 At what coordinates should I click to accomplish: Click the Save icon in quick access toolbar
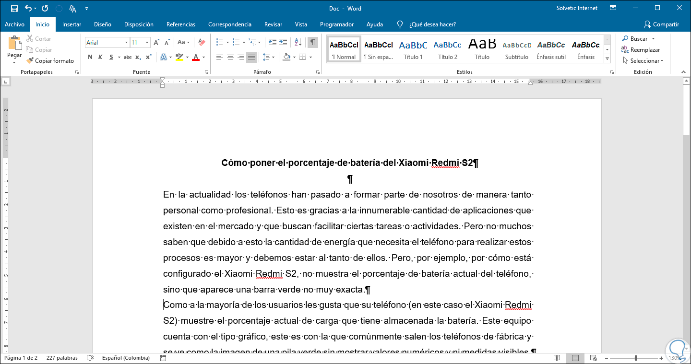tap(14, 8)
